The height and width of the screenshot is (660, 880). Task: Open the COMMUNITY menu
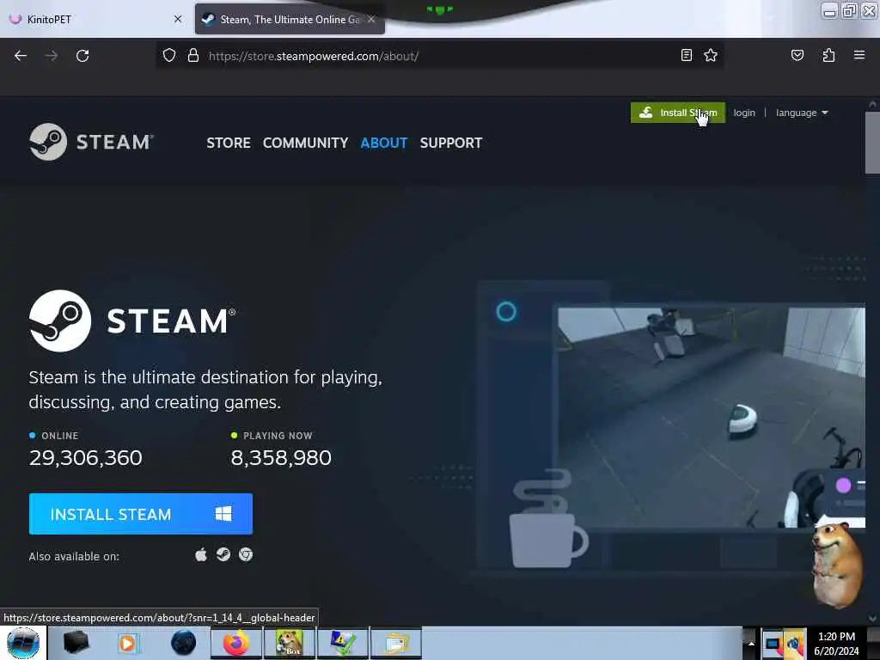(x=305, y=143)
